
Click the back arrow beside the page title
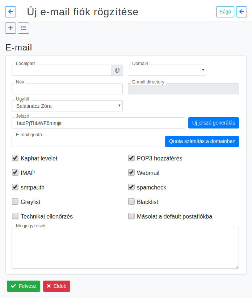10,12
